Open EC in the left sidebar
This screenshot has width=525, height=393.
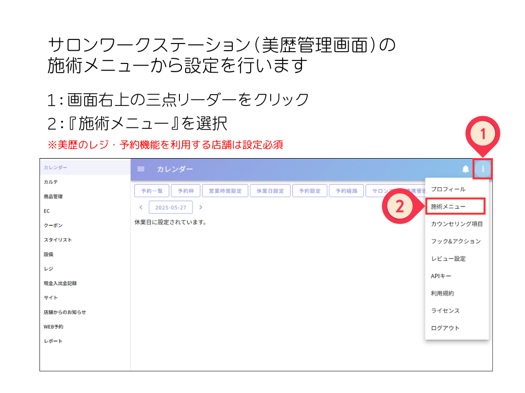coord(85,211)
